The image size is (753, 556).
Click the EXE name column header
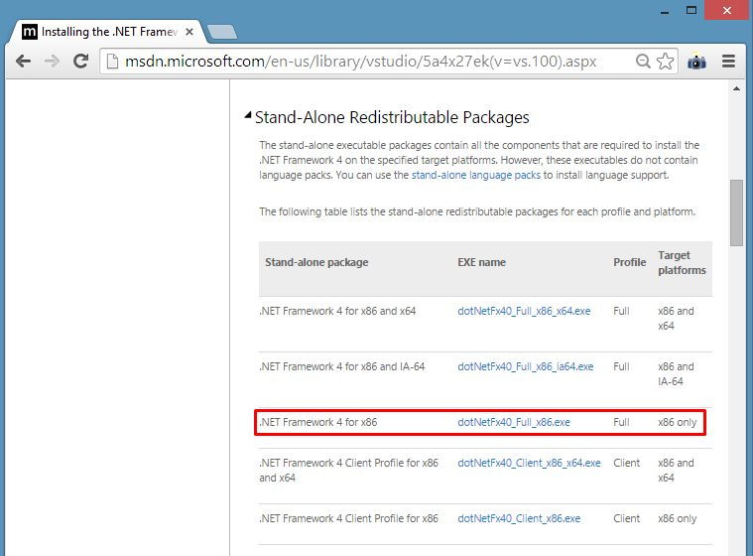click(x=482, y=262)
